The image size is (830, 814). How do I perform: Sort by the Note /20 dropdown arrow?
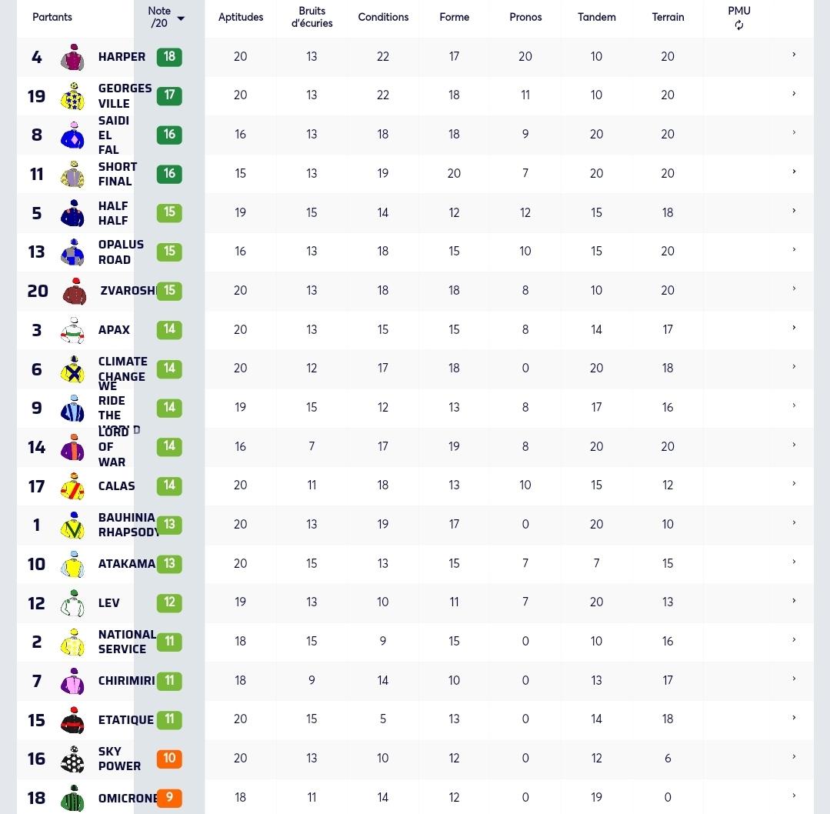(x=181, y=18)
